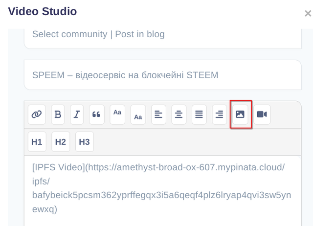This screenshot has height=226, width=313.
Task: Click the video camera icon
Action: [262, 114]
